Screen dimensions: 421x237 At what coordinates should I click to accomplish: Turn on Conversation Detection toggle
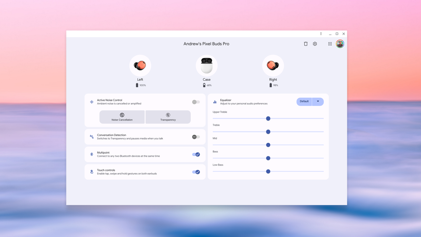pyautogui.click(x=196, y=137)
